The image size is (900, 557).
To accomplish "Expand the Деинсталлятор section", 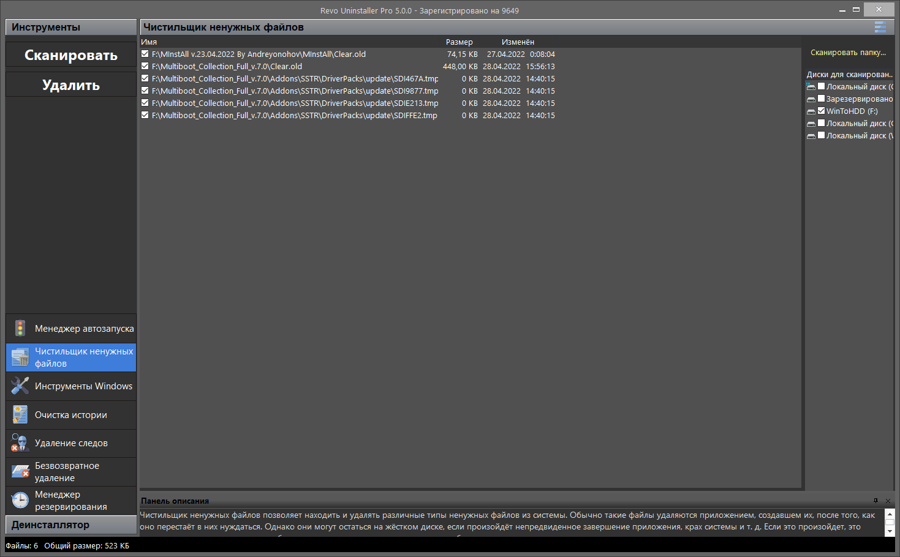I will click(71, 525).
